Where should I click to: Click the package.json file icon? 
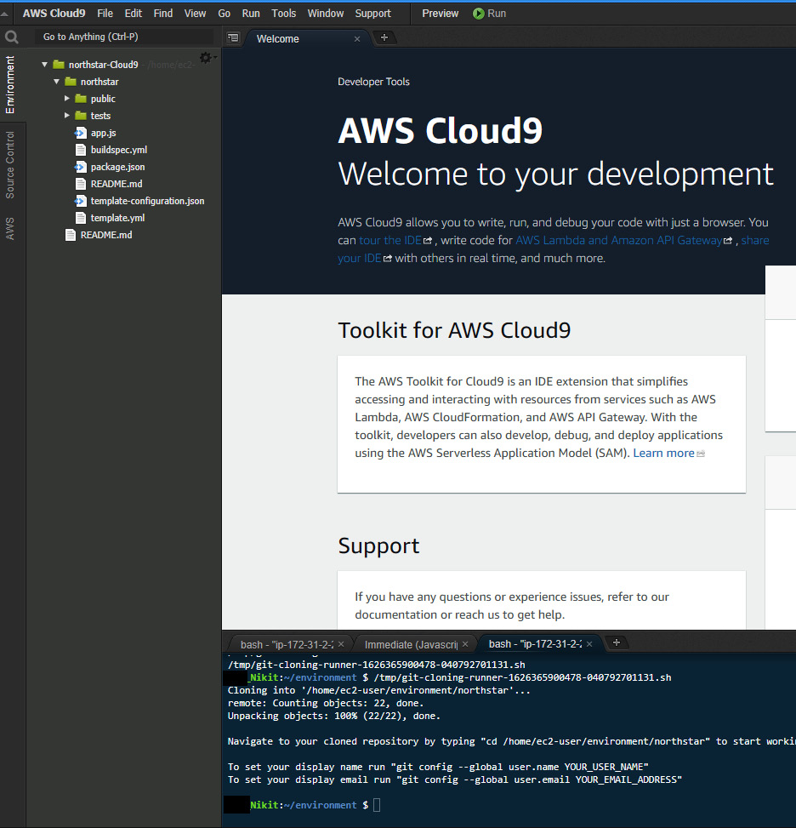[x=80, y=167]
